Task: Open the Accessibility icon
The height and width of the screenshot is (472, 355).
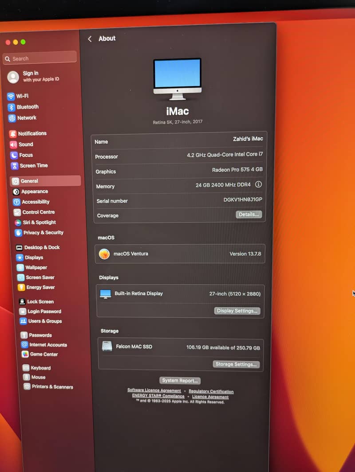Action: (17, 202)
